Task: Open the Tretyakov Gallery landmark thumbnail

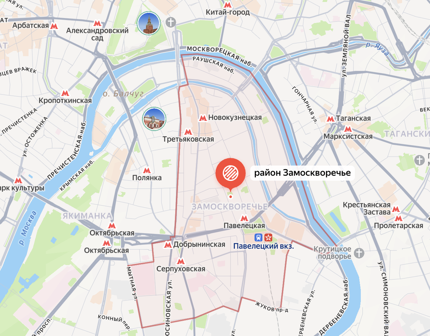Action: coord(154,119)
